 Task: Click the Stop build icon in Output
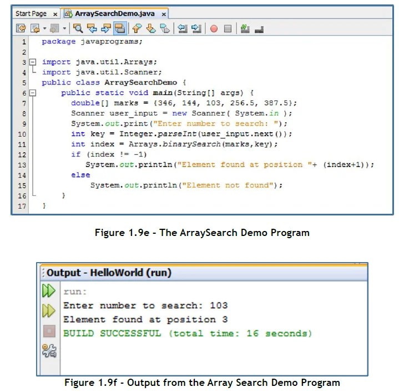[49, 331]
